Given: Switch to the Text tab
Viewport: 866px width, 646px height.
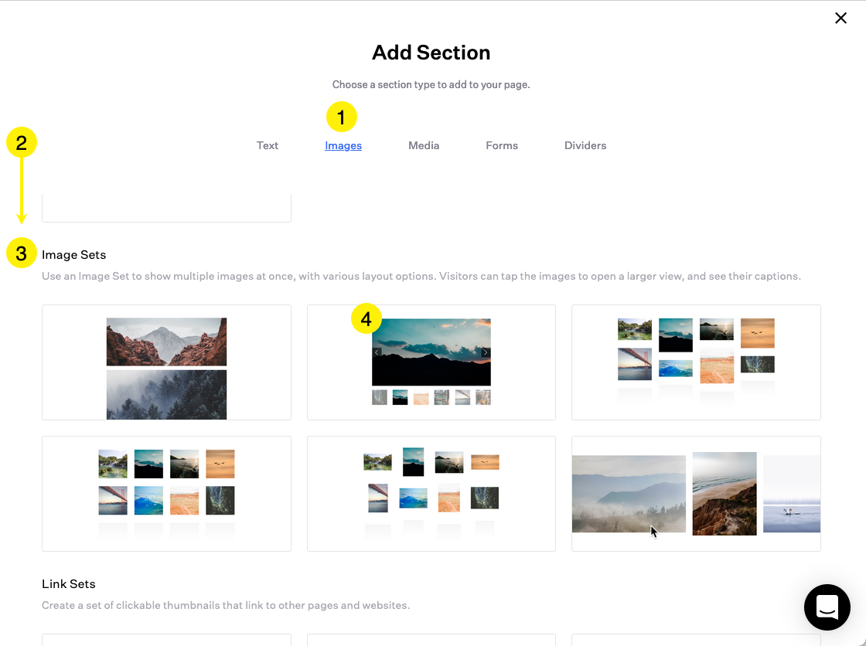Looking at the screenshot, I should (268, 145).
